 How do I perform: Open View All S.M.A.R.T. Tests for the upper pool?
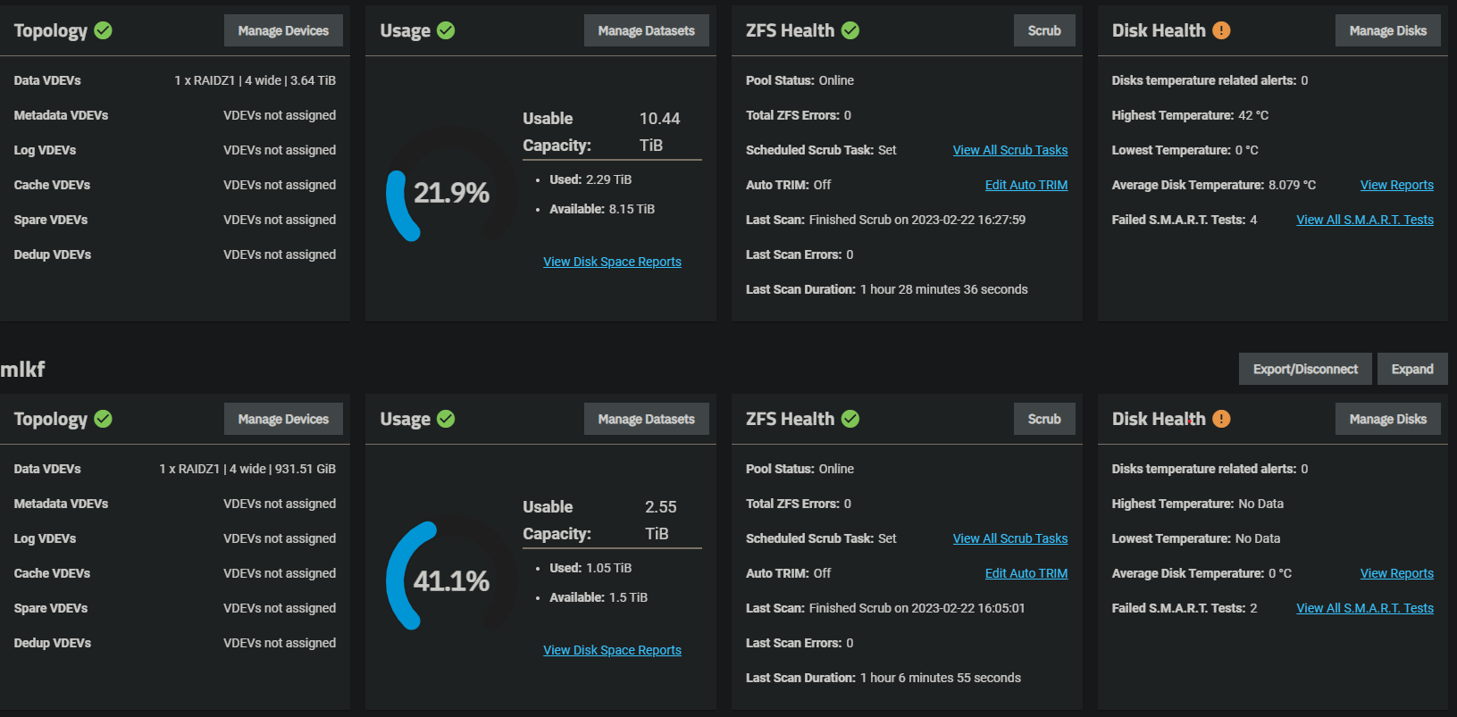pyautogui.click(x=1364, y=220)
